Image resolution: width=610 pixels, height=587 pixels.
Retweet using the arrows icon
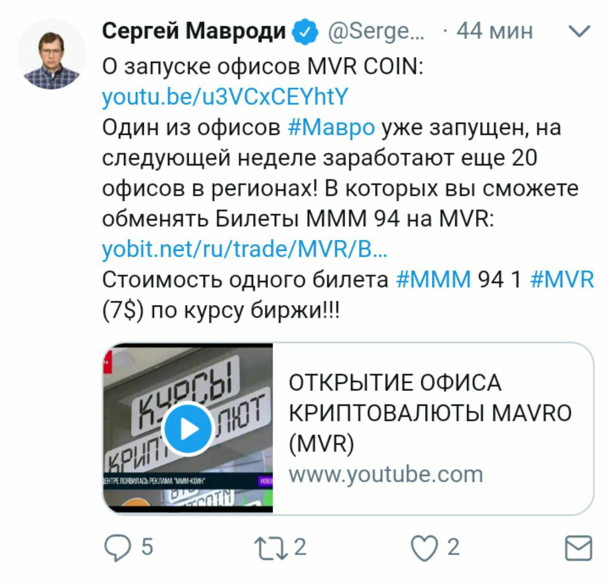(x=271, y=547)
